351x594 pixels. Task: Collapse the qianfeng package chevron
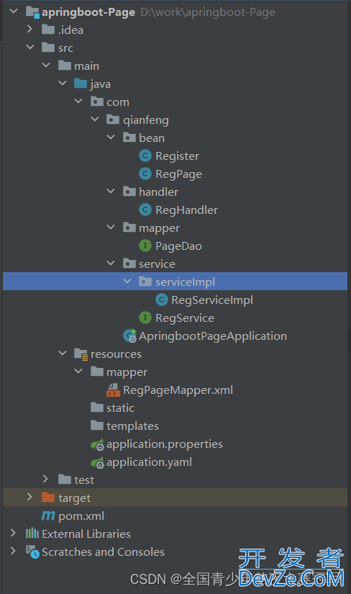(95, 120)
